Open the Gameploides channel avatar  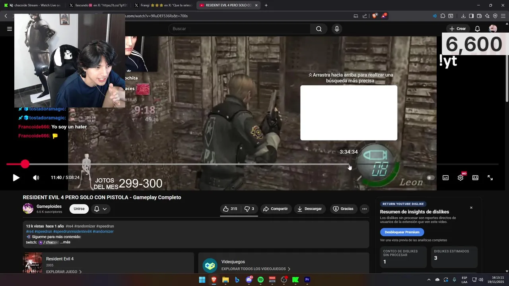pos(28,209)
